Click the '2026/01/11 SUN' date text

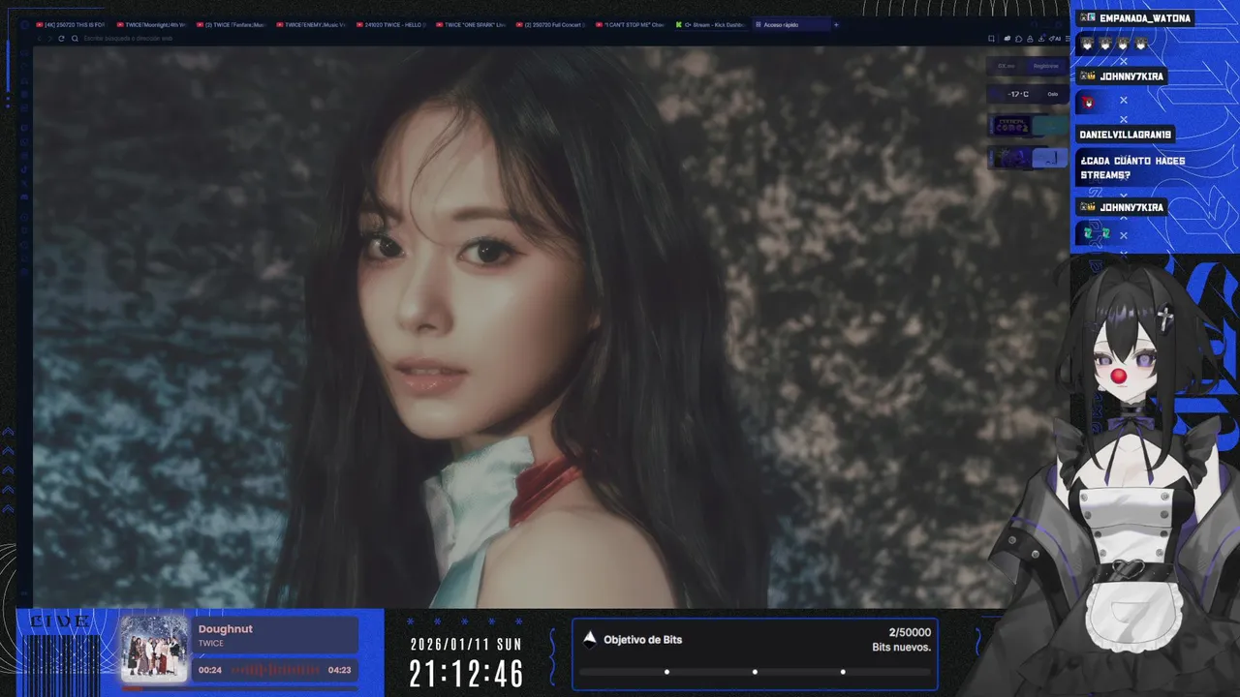pyautogui.click(x=466, y=644)
